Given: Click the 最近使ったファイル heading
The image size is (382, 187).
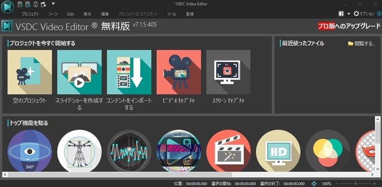Looking at the screenshot, I should tap(303, 43).
